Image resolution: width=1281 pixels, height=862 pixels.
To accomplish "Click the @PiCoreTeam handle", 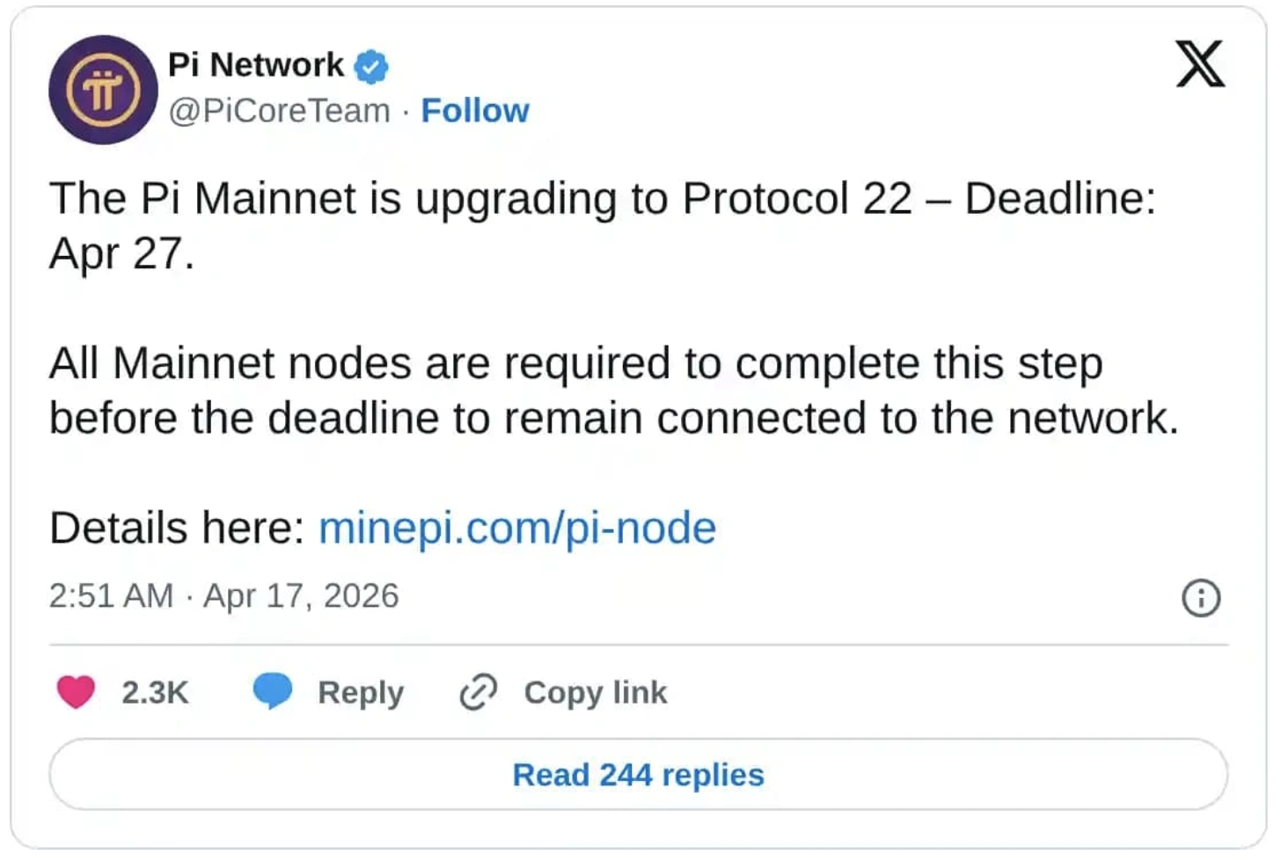I will 279,111.
